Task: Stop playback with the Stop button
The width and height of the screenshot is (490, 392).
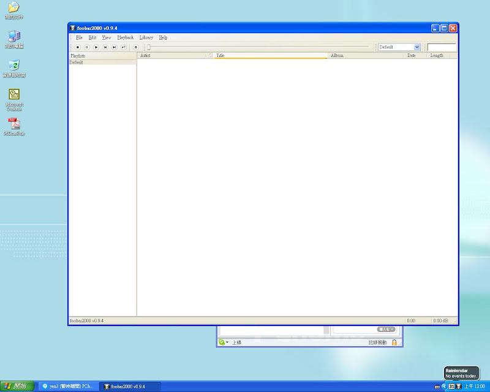Action: click(x=78, y=47)
